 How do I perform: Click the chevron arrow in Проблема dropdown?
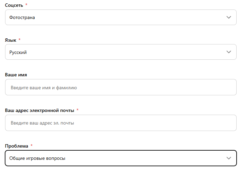pos(229,158)
